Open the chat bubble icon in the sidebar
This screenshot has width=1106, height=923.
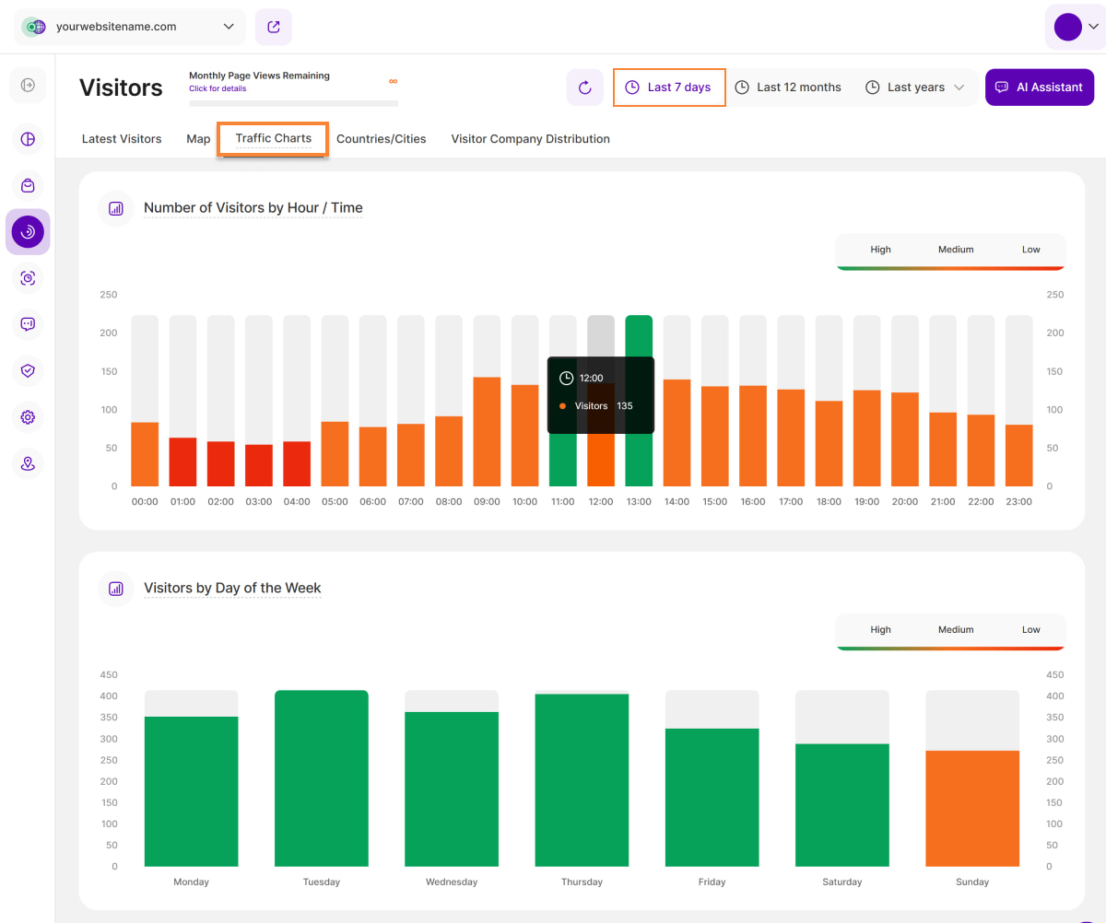pyautogui.click(x=28, y=323)
